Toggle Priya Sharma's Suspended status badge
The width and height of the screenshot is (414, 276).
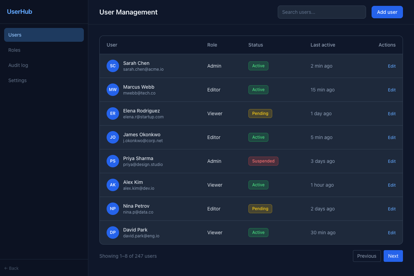click(263, 161)
